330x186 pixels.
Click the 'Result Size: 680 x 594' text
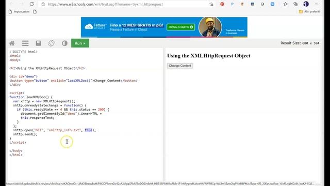click(300, 43)
